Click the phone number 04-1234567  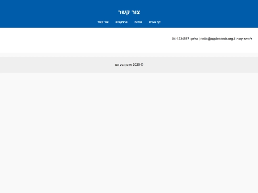pyautogui.click(x=181, y=39)
